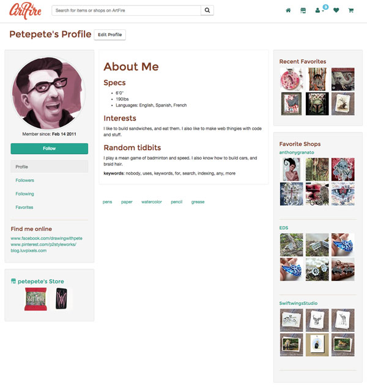The image size is (367, 387).
Task: Open the Following sidebar item
Action: tap(24, 193)
